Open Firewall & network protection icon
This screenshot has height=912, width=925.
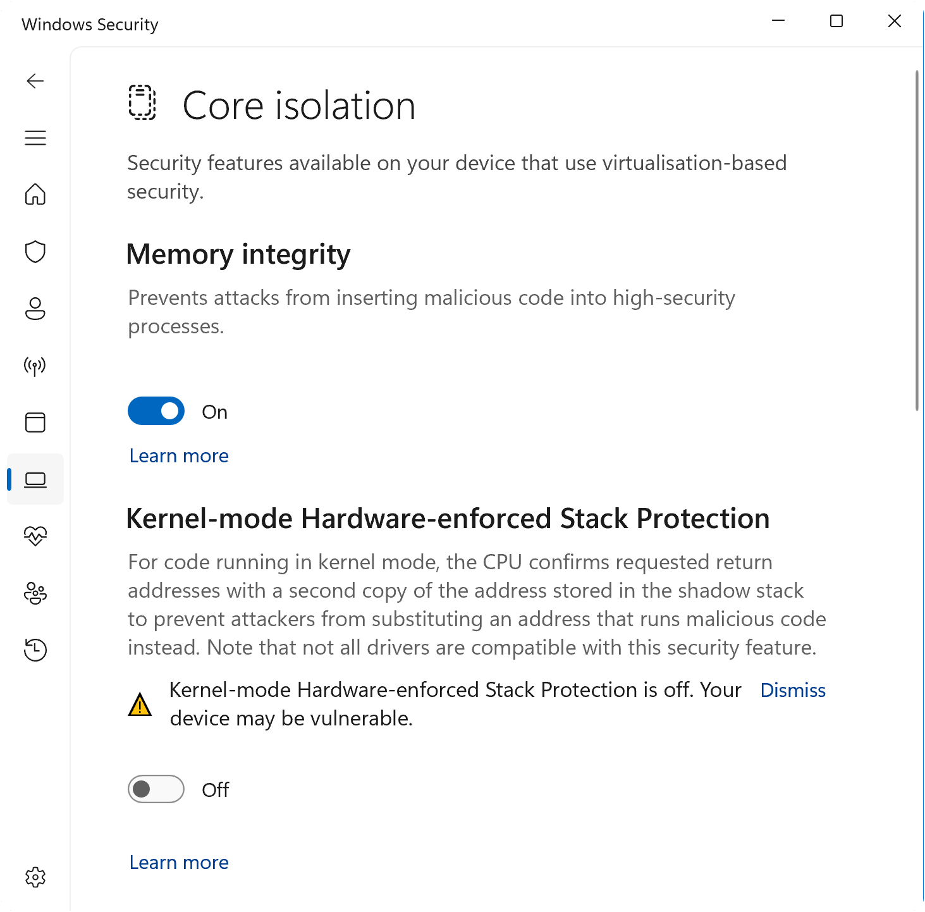tap(35, 366)
